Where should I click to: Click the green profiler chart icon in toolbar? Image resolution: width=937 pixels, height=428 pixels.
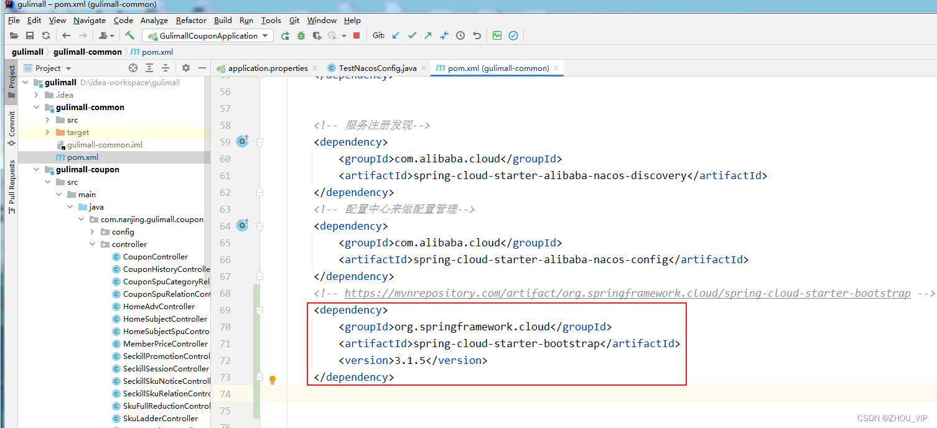coord(497,36)
